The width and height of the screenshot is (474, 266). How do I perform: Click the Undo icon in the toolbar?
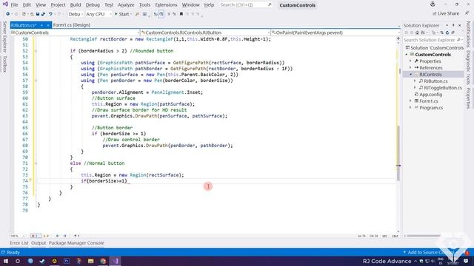(50, 14)
